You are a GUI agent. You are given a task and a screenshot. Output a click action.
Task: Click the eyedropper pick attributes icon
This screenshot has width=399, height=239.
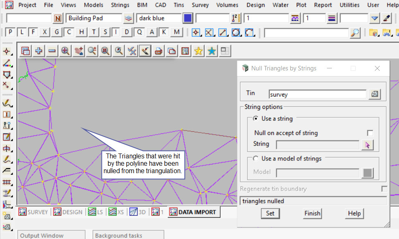pyautogui.click(x=387, y=18)
